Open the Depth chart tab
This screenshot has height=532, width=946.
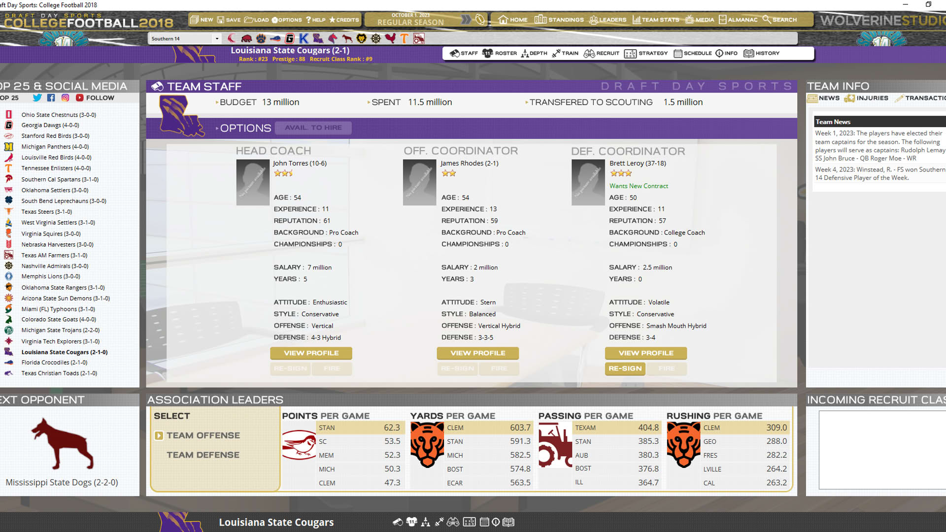coord(534,53)
